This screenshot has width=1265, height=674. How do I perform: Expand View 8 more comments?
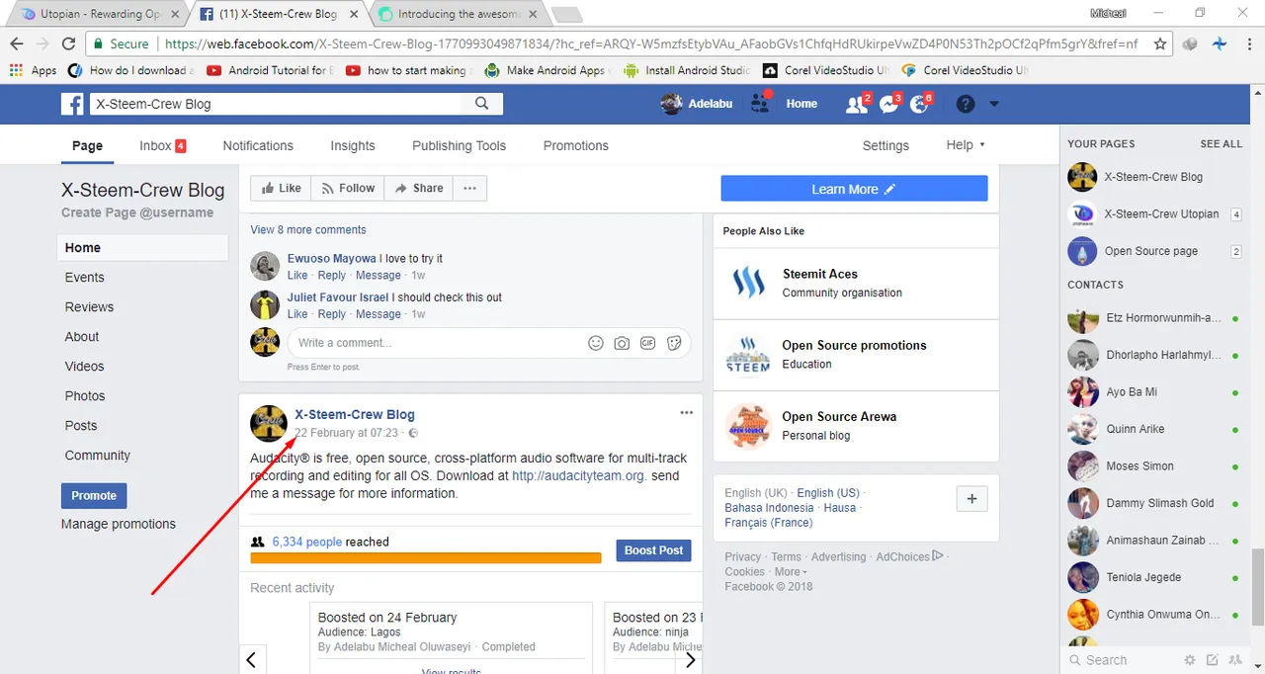click(308, 229)
